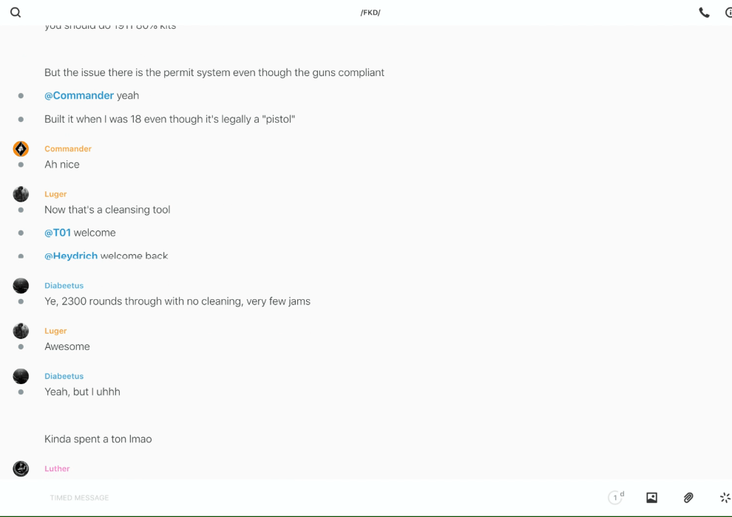
Task: Attach an image using picture icon
Action: click(651, 498)
